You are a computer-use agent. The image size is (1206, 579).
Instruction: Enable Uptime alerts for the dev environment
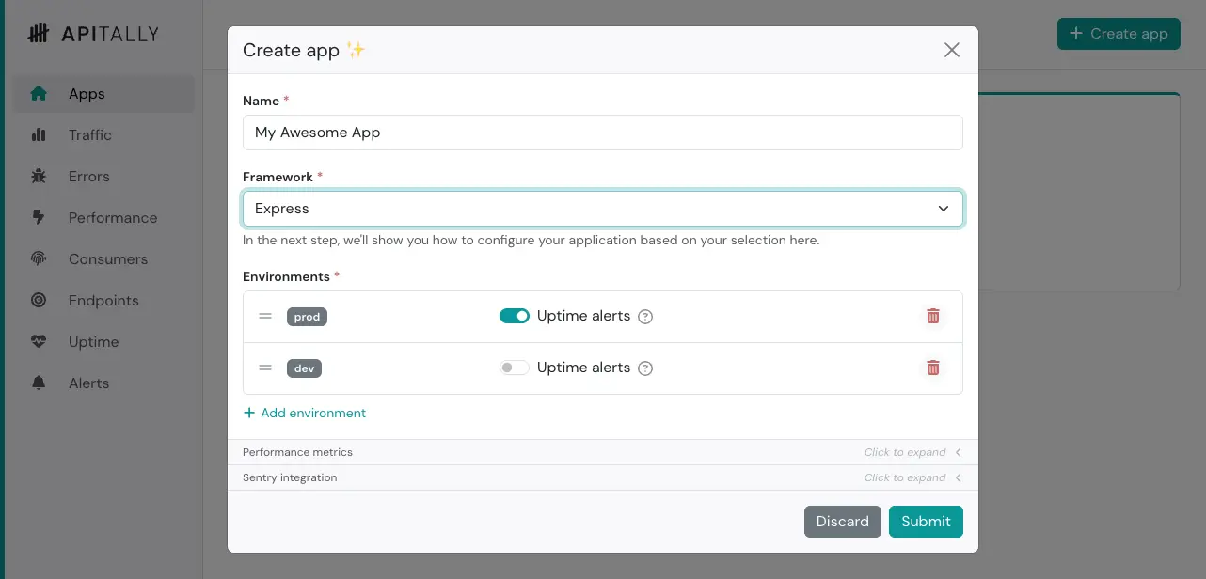pyautogui.click(x=515, y=368)
